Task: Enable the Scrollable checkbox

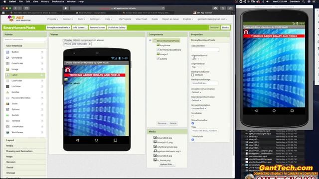Action: (x=193, y=116)
